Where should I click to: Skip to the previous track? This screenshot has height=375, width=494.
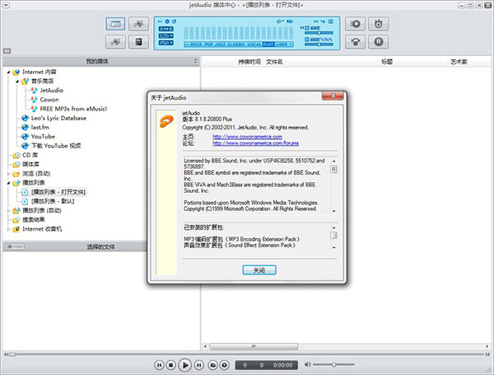(x=160, y=365)
